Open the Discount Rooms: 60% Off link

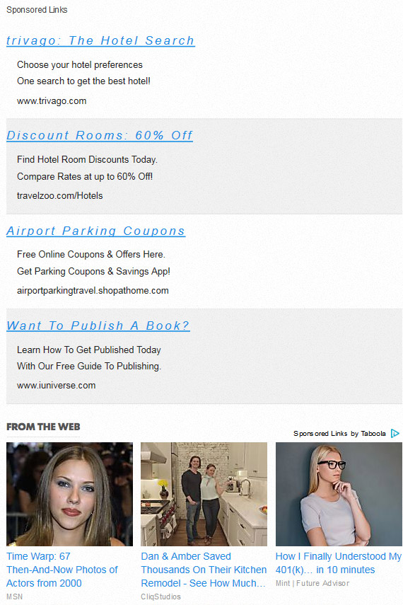point(100,135)
